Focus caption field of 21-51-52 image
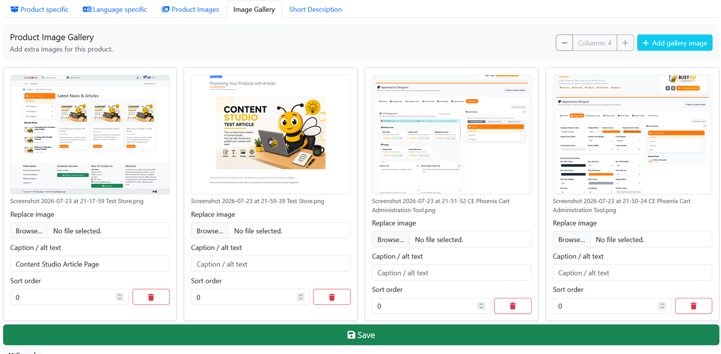 pos(452,273)
